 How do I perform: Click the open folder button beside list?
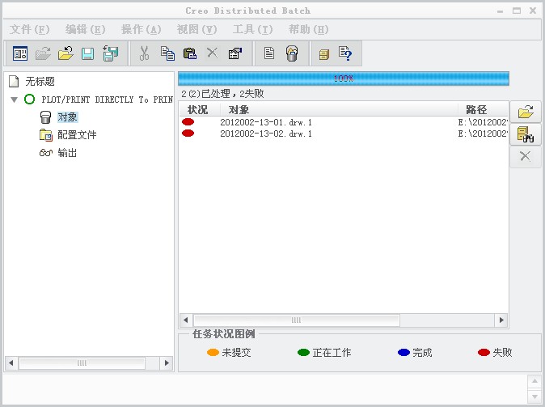point(526,112)
